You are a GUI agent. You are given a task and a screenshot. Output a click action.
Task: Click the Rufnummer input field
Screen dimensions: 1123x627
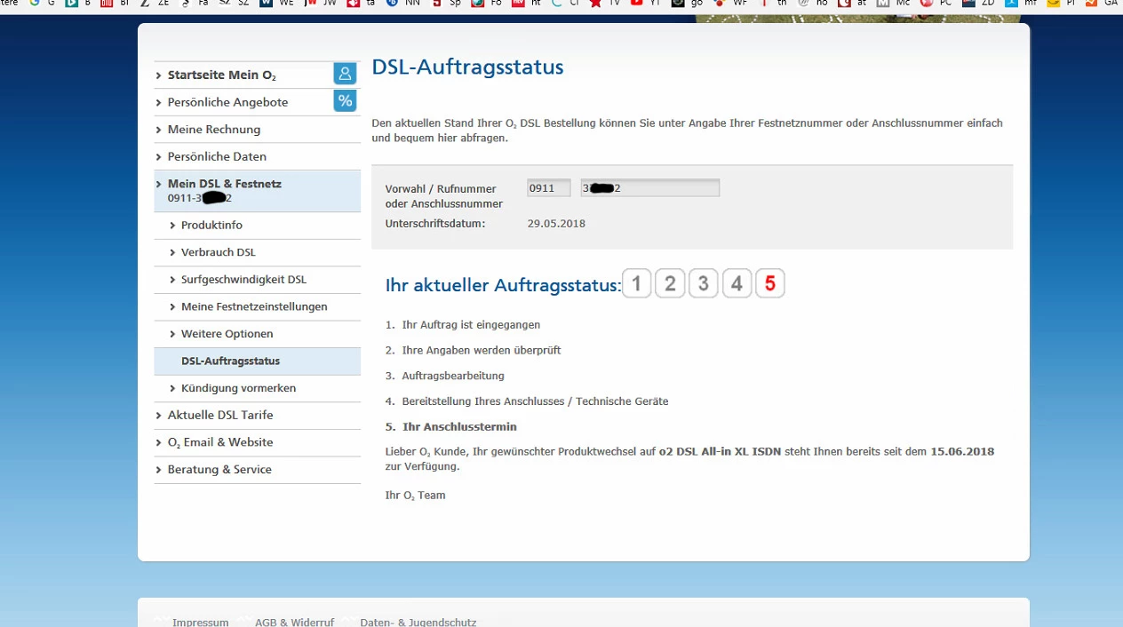pos(650,188)
